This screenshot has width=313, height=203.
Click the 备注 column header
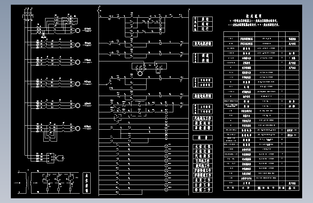(x=292, y=188)
